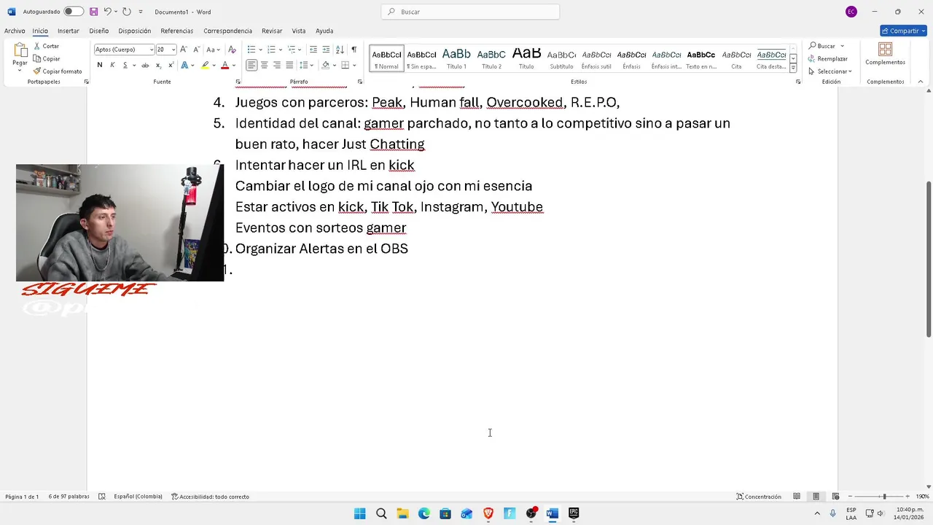This screenshot has width=933, height=525.
Task: Toggle bold (N) formatting
Action: tap(100, 65)
